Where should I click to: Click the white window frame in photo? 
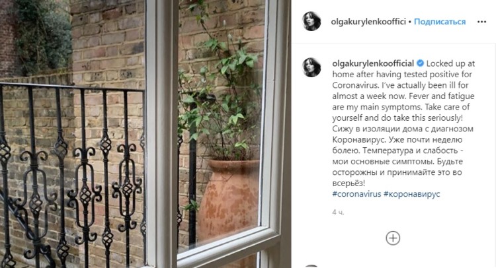[x=161, y=133]
